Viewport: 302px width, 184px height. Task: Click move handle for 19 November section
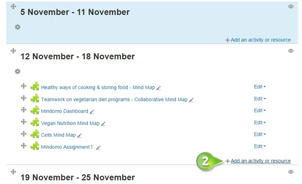tap(13, 172)
